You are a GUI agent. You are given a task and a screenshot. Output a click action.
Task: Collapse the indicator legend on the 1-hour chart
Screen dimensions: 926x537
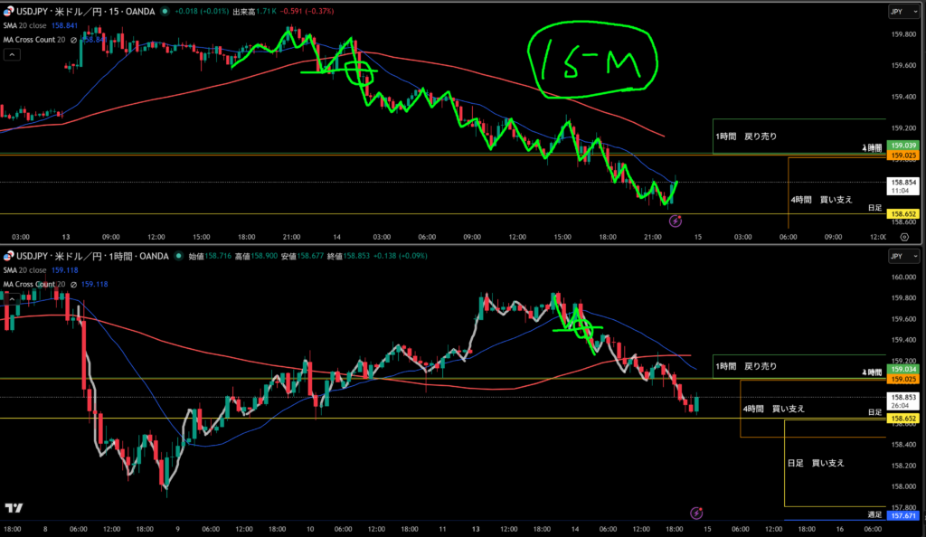[x=11, y=300]
